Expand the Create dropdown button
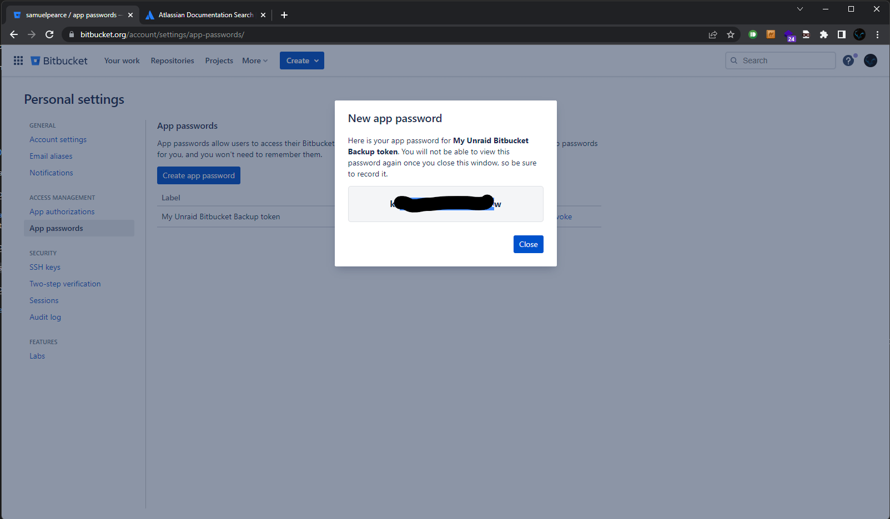Screen dimensions: 890x519 pyautogui.click(x=302, y=61)
